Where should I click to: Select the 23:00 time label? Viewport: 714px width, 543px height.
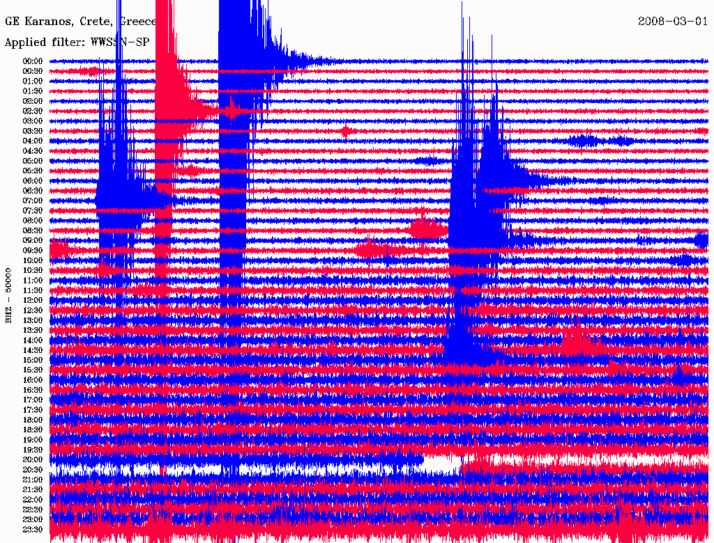click(x=33, y=520)
